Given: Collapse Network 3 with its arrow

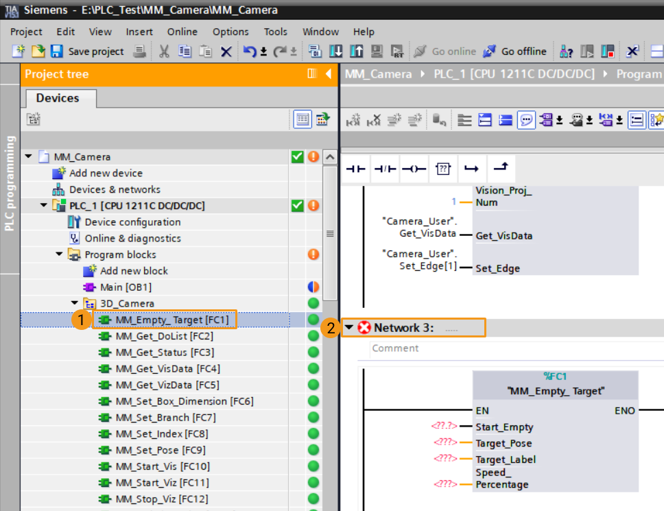Looking at the screenshot, I should coord(349,328).
